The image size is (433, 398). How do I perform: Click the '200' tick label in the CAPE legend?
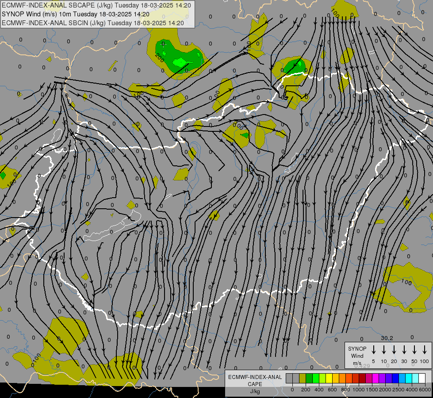306,390
